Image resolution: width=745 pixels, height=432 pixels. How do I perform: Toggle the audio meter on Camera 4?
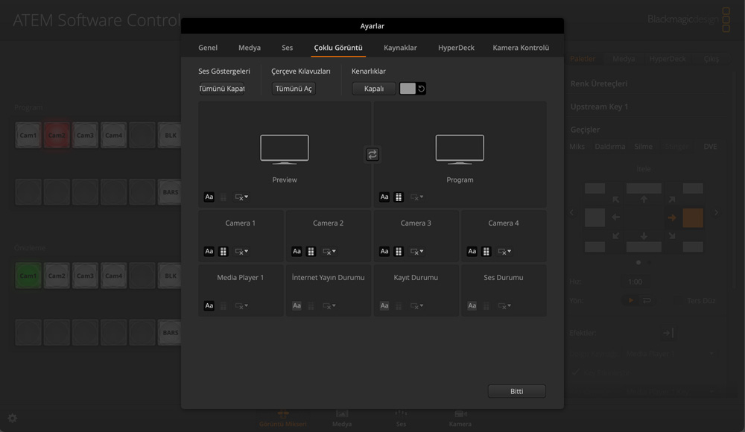pyautogui.click(x=486, y=252)
